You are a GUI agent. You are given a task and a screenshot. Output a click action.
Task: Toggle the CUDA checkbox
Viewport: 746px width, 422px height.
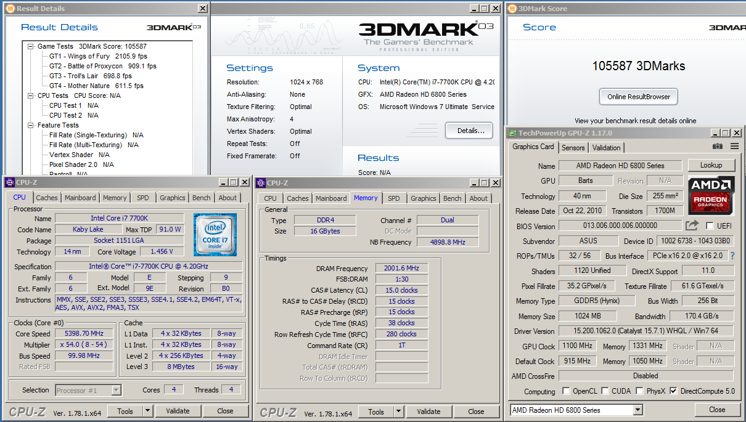click(605, 391)
